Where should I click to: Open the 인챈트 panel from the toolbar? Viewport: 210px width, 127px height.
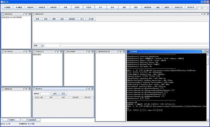[x=77, y=8]
